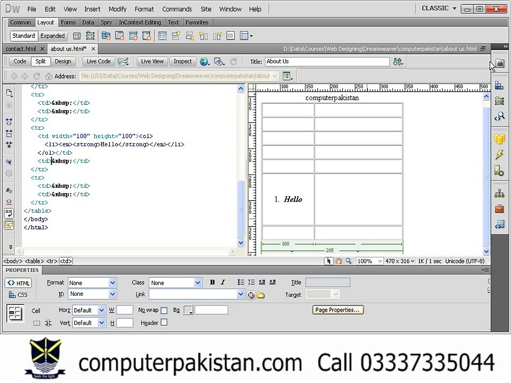The image size is (511, 383).
Task: Click Bg color swatch
Action: click(188, 310)
